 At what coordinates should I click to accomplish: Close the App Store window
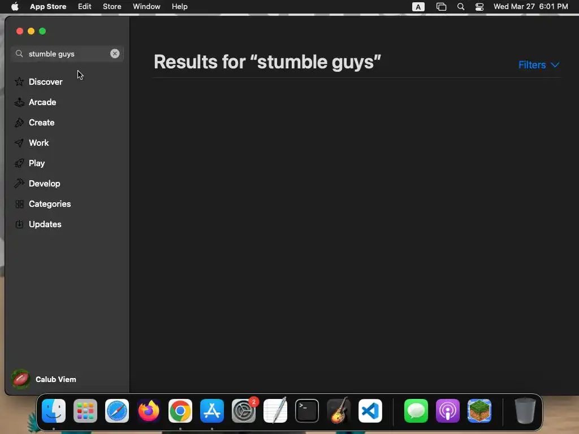(20, 31)
